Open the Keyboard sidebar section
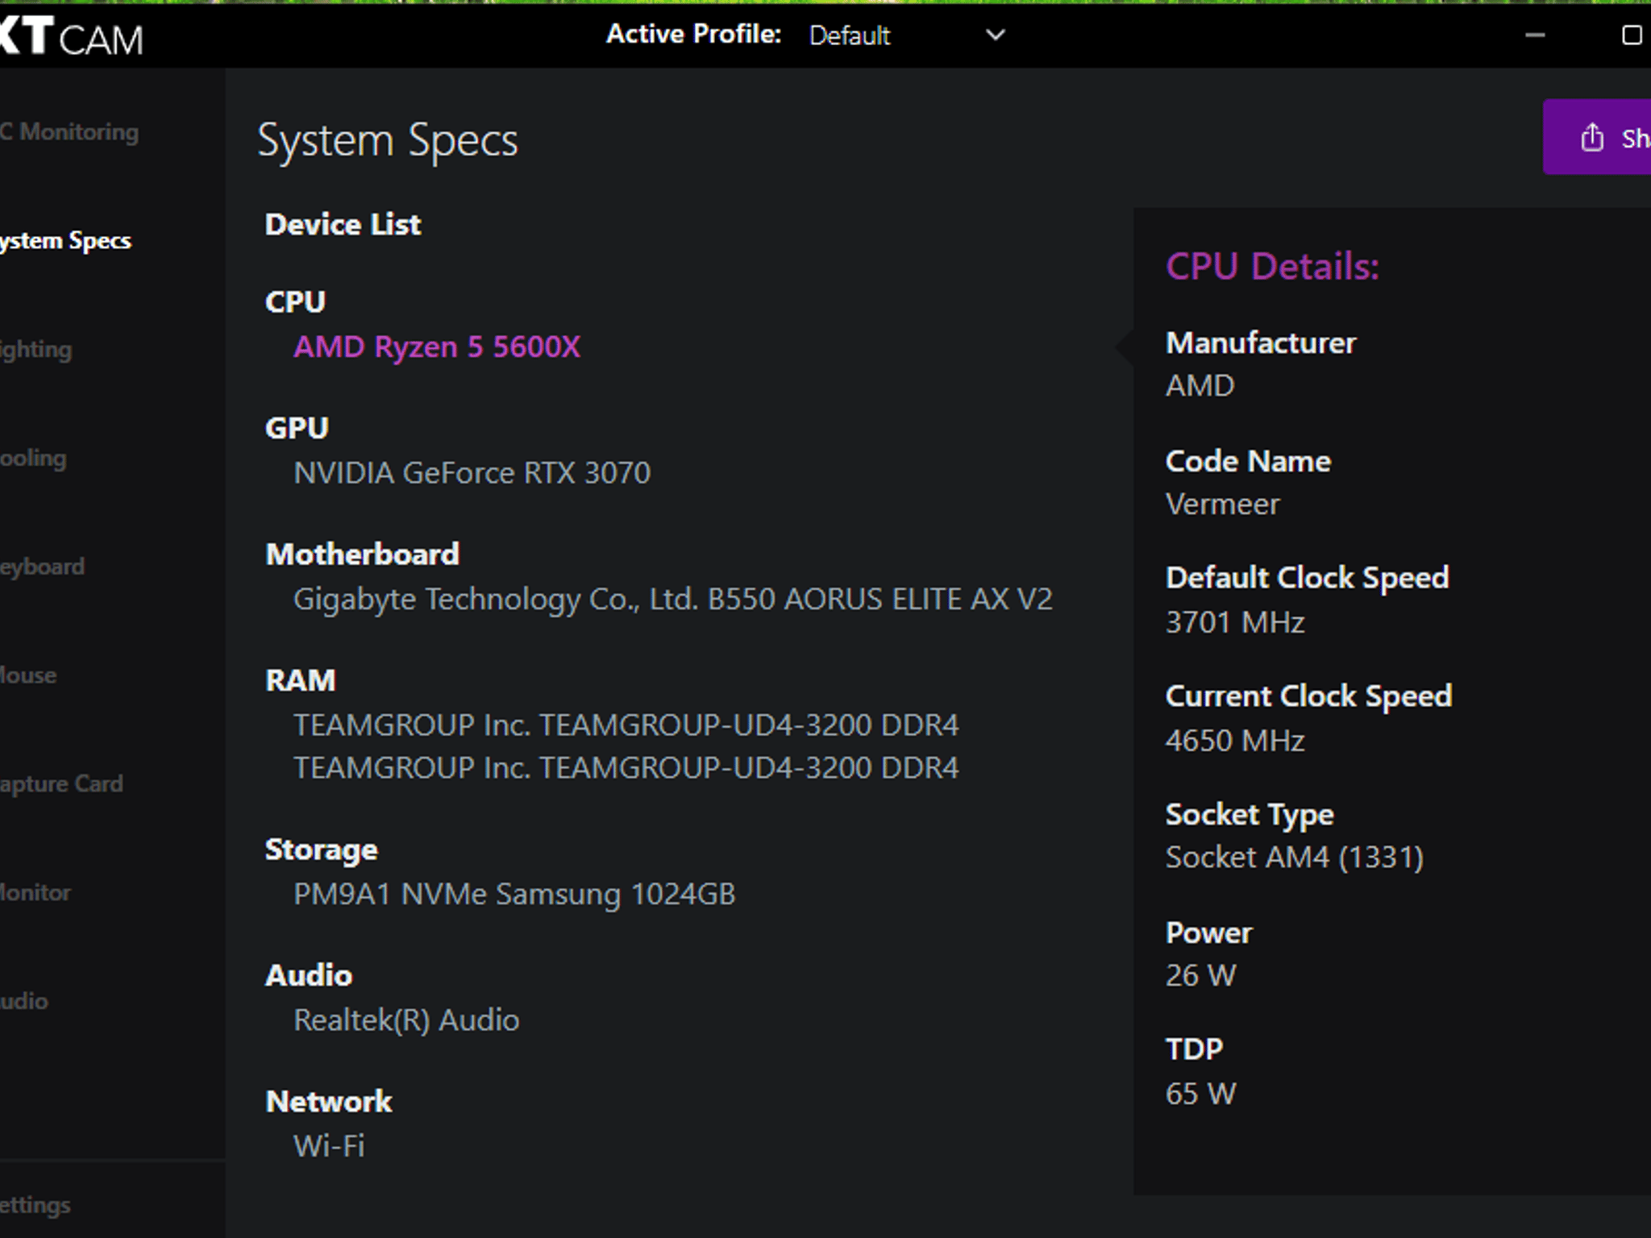The width and height of the screenshot is (1651, 1238). pyautogui.click(x=42, y=567)
